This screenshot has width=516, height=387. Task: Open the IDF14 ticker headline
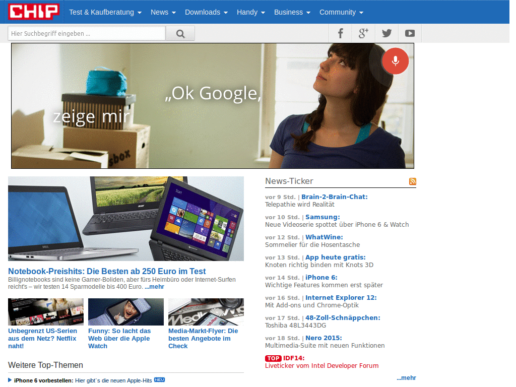pos(294,358)
